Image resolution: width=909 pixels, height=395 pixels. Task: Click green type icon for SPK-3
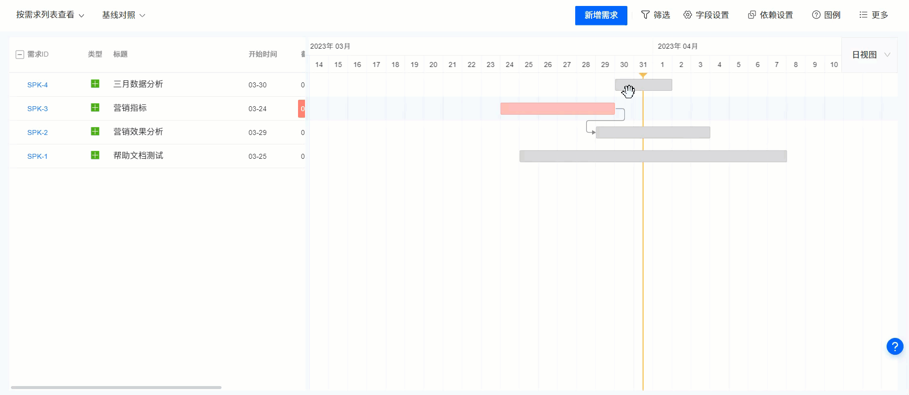coord(95,108)
